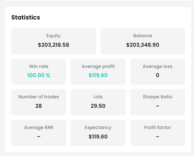
Task: Click the Sharpe Ratio label
Action: pyautogui.click(x=158, y=97)
